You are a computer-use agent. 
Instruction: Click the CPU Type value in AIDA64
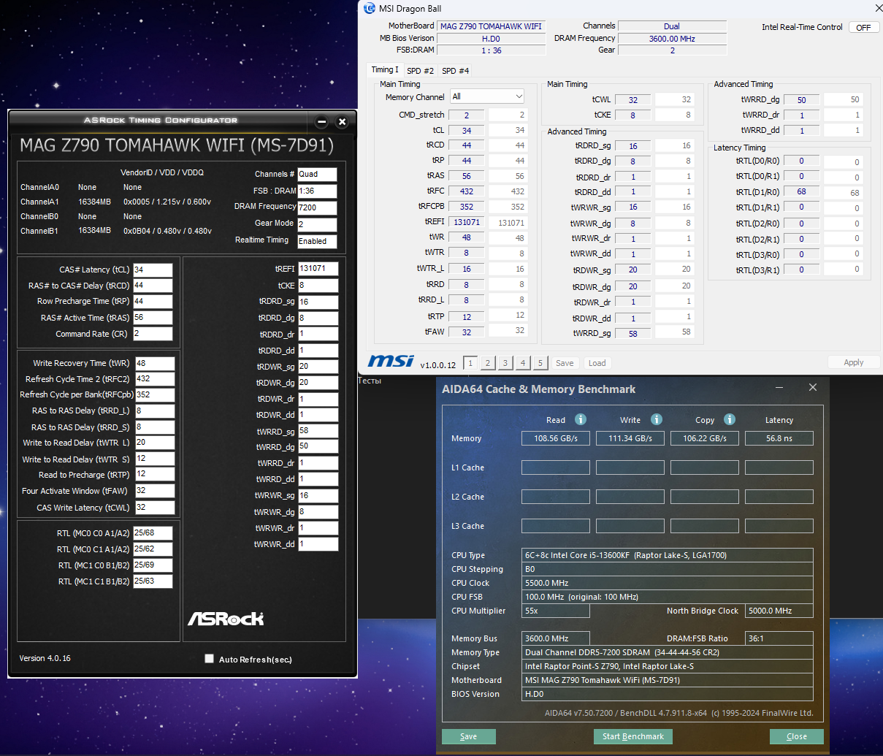[668, 555]
